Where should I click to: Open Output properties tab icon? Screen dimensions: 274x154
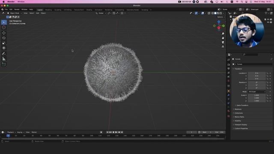(229, 69)
